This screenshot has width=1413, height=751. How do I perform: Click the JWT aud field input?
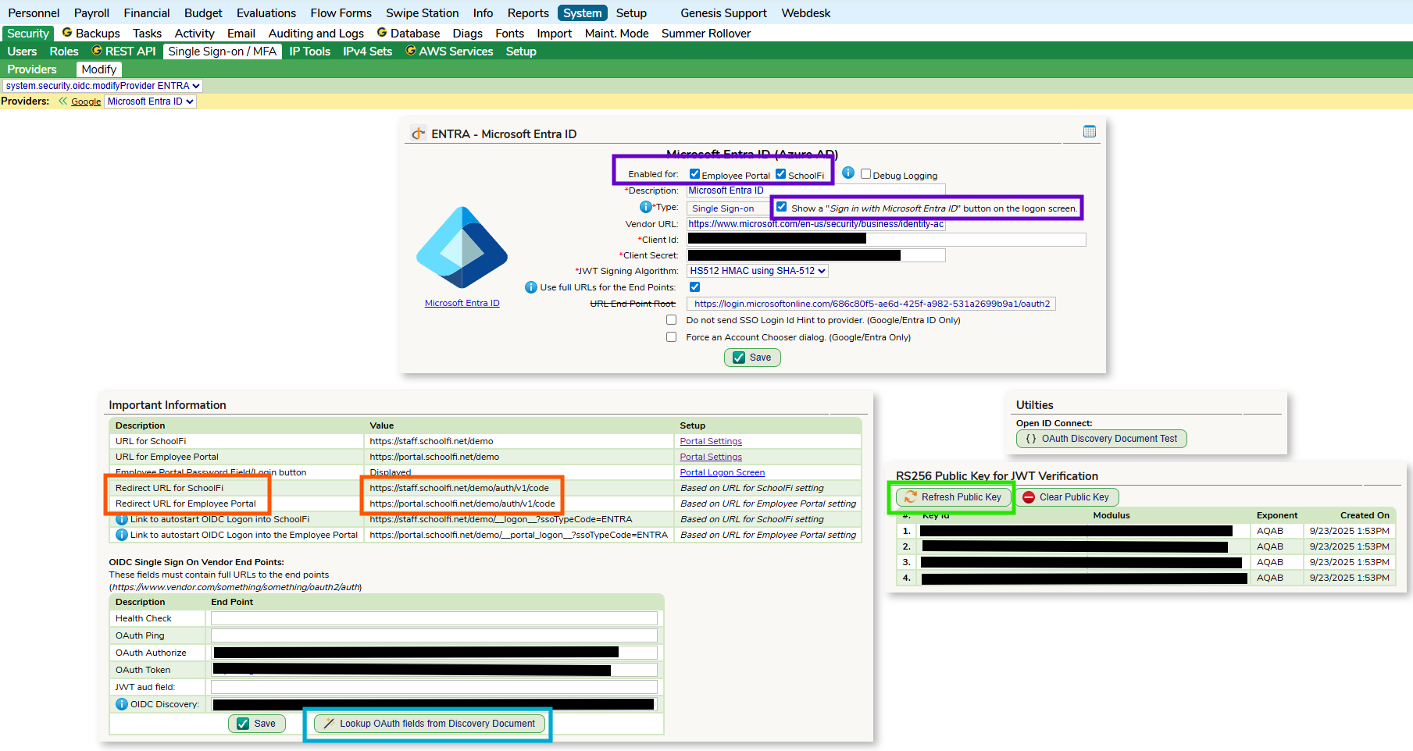(x=434, y=687)
